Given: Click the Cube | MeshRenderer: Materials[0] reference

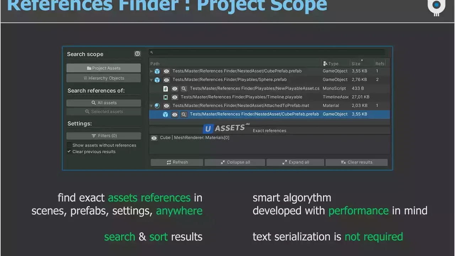Looking at the screenshot, I should click(x=195, y=138).
